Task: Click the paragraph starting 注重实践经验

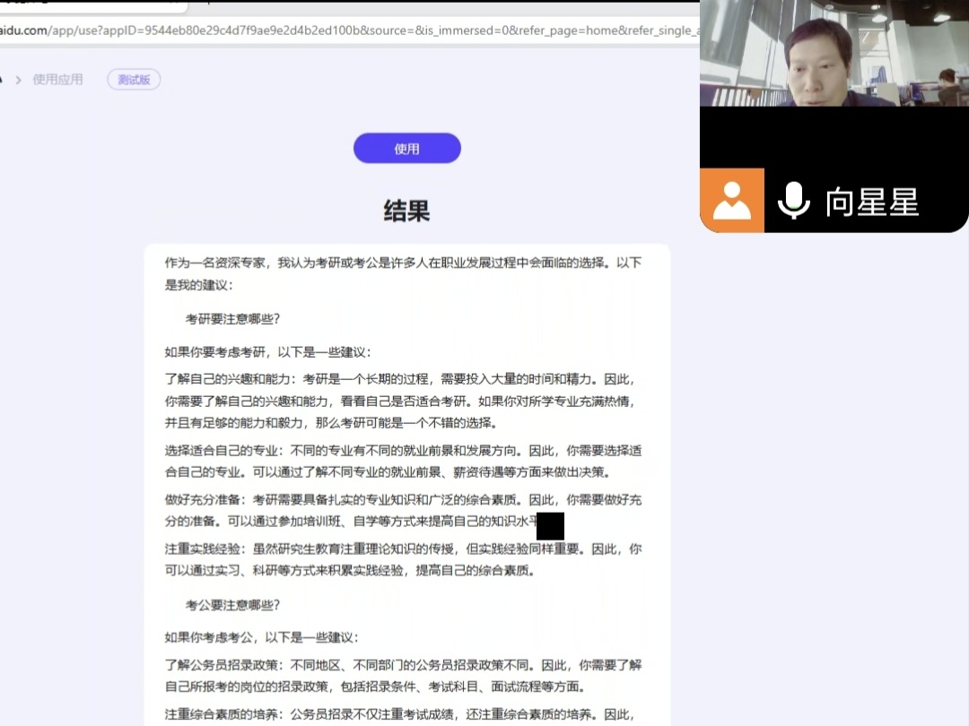Action: click(403, 559)
